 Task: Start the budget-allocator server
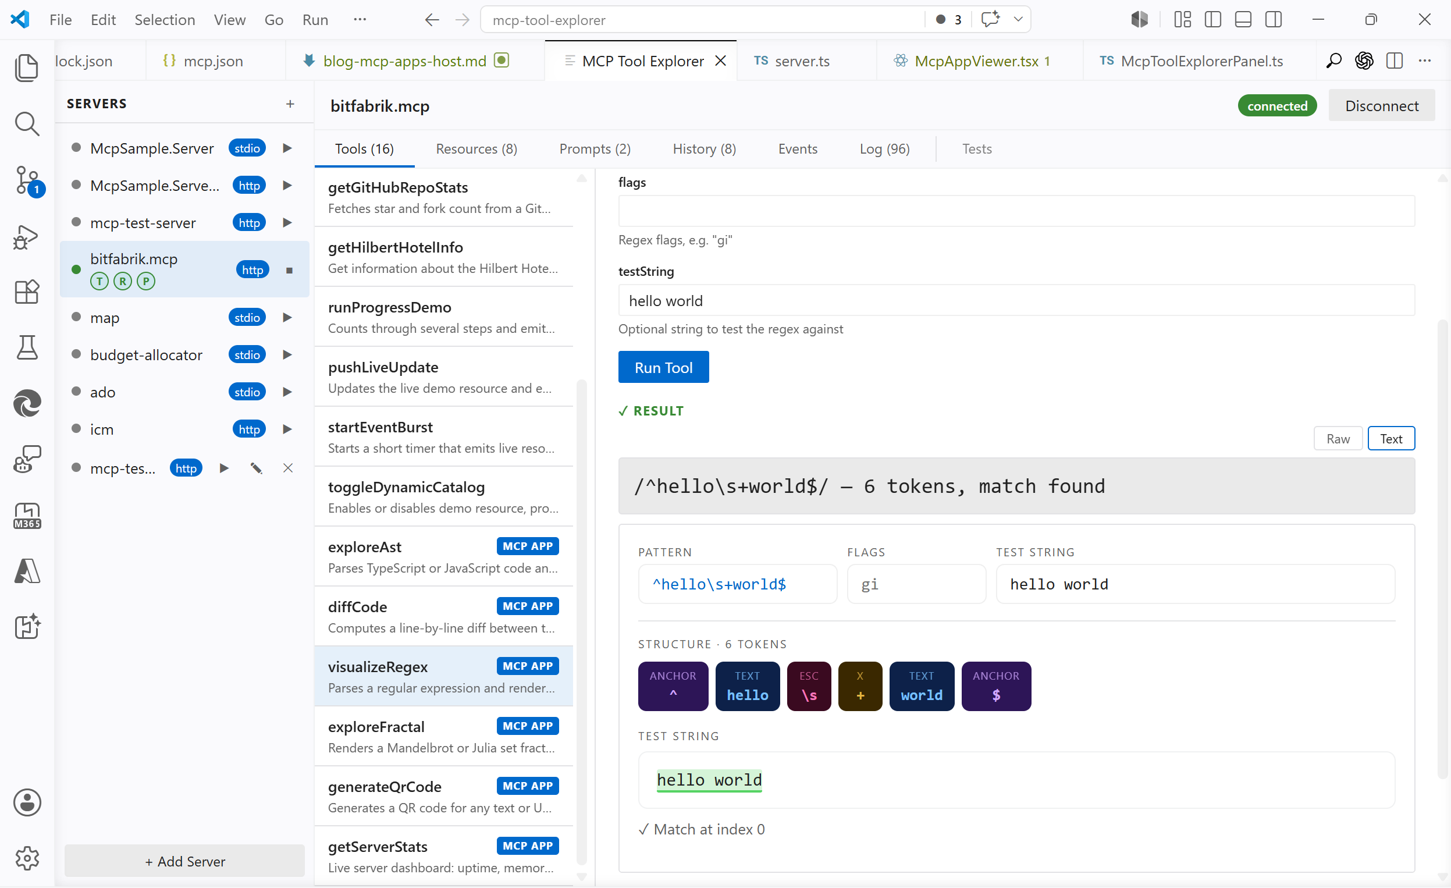pyautogui.click(x=287, y=354)
